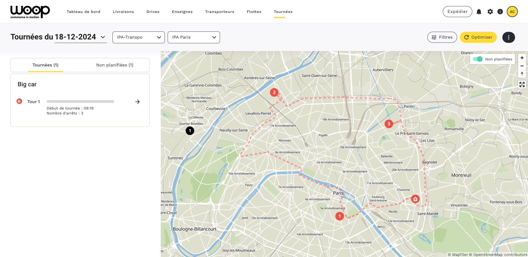Open the Filtres panel

click(442, 37)
